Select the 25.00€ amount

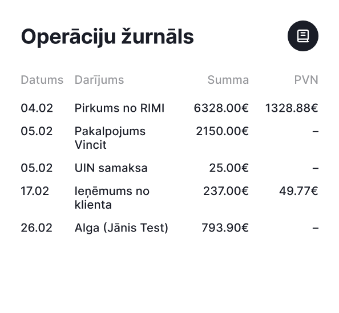229,168
